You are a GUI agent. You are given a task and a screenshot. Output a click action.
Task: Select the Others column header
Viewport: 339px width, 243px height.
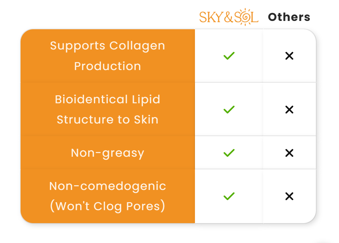[x=289, y=17]
